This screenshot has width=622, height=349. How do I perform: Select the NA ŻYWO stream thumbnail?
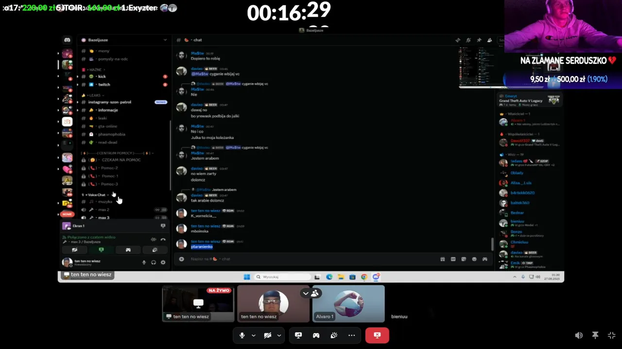tap(198, 303)
